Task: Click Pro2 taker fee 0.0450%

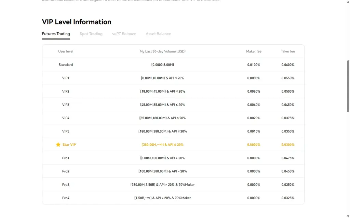Action: (288, 171)
